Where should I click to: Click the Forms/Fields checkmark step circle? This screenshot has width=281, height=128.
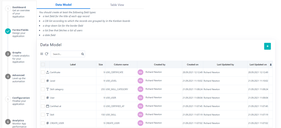click(x=8, y=31)
